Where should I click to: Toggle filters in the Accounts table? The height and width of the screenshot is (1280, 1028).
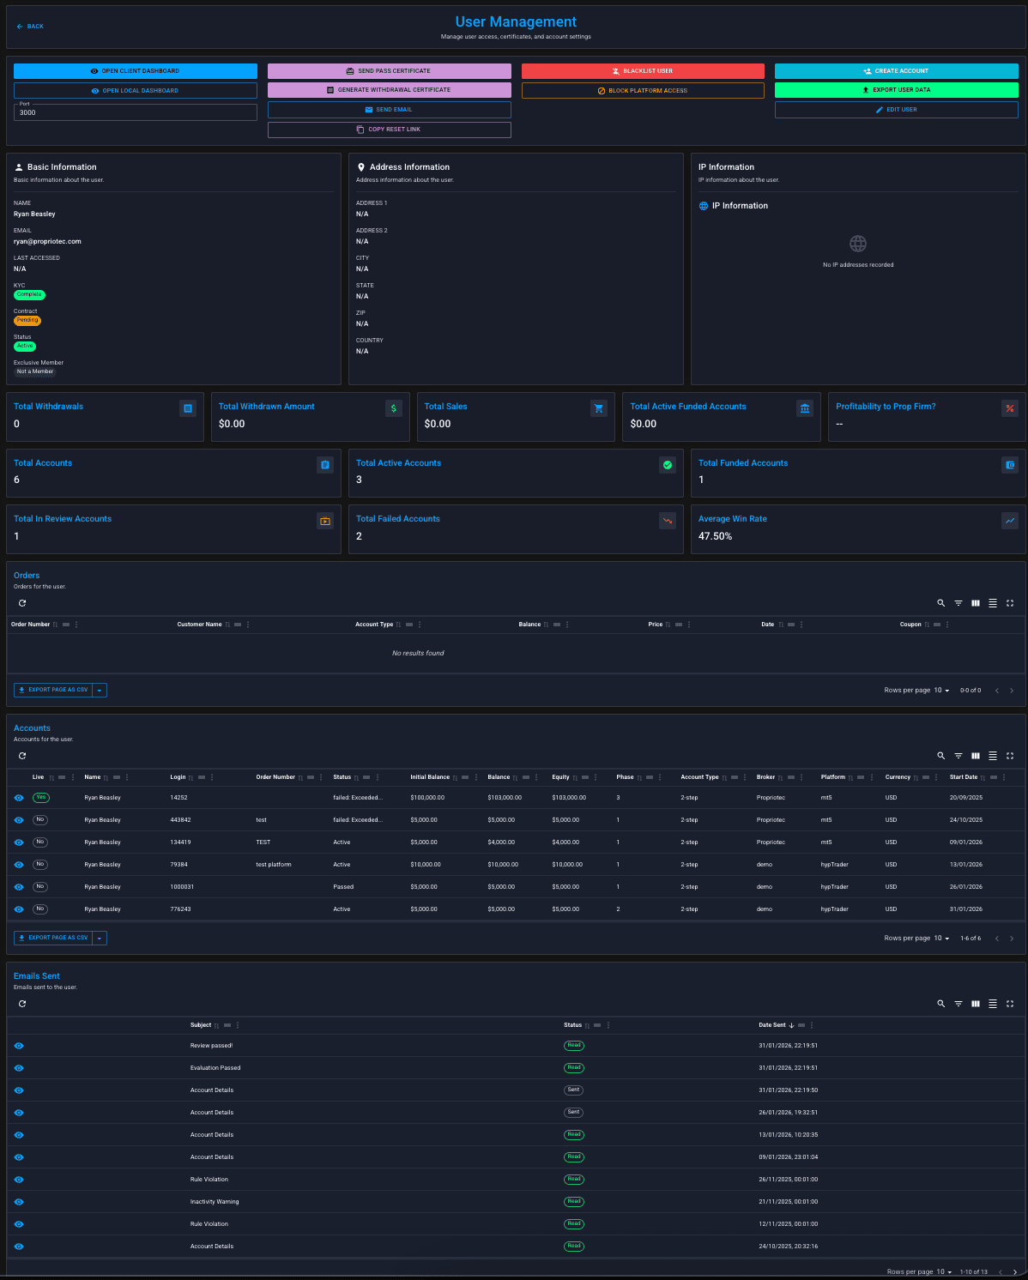[x=958, y=756]
